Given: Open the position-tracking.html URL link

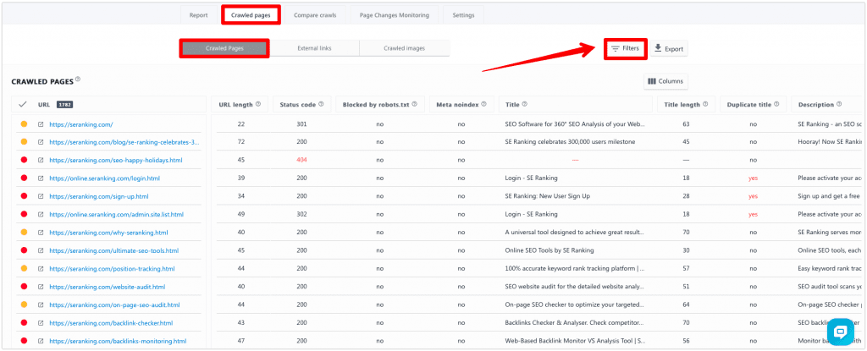Looking at the screenshot, I should [112, 269].
